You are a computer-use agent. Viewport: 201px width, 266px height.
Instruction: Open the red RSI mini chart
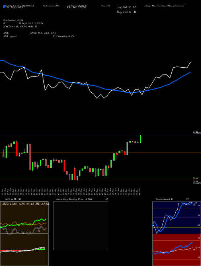(176, 250)
